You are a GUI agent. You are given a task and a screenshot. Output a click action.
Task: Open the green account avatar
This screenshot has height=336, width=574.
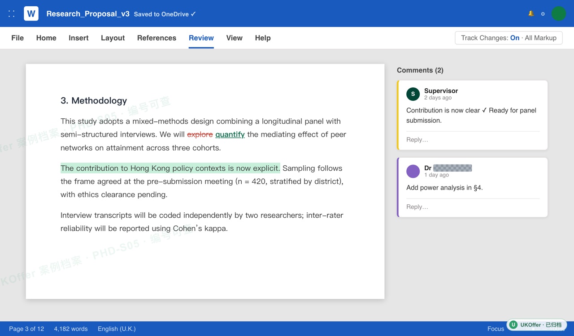(x=558, y=13)
